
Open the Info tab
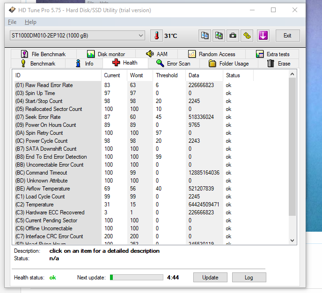click(84, 64)
